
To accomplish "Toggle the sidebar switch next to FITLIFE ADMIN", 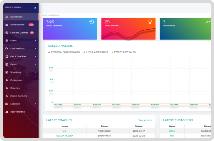I will coord(35,8).
